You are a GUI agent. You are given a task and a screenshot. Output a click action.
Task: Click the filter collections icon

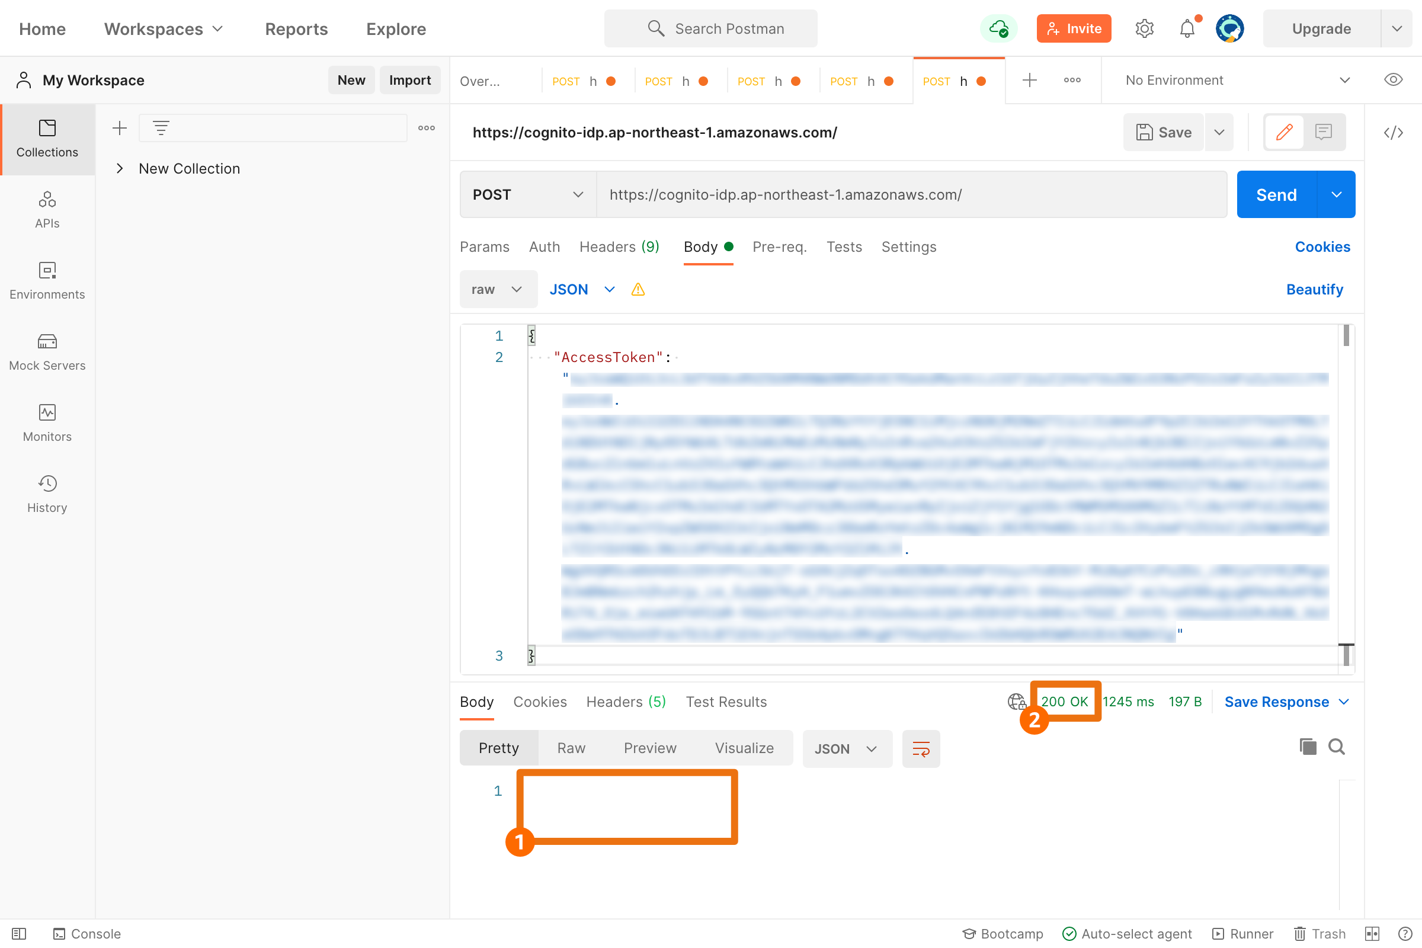[x=161, y=127]
